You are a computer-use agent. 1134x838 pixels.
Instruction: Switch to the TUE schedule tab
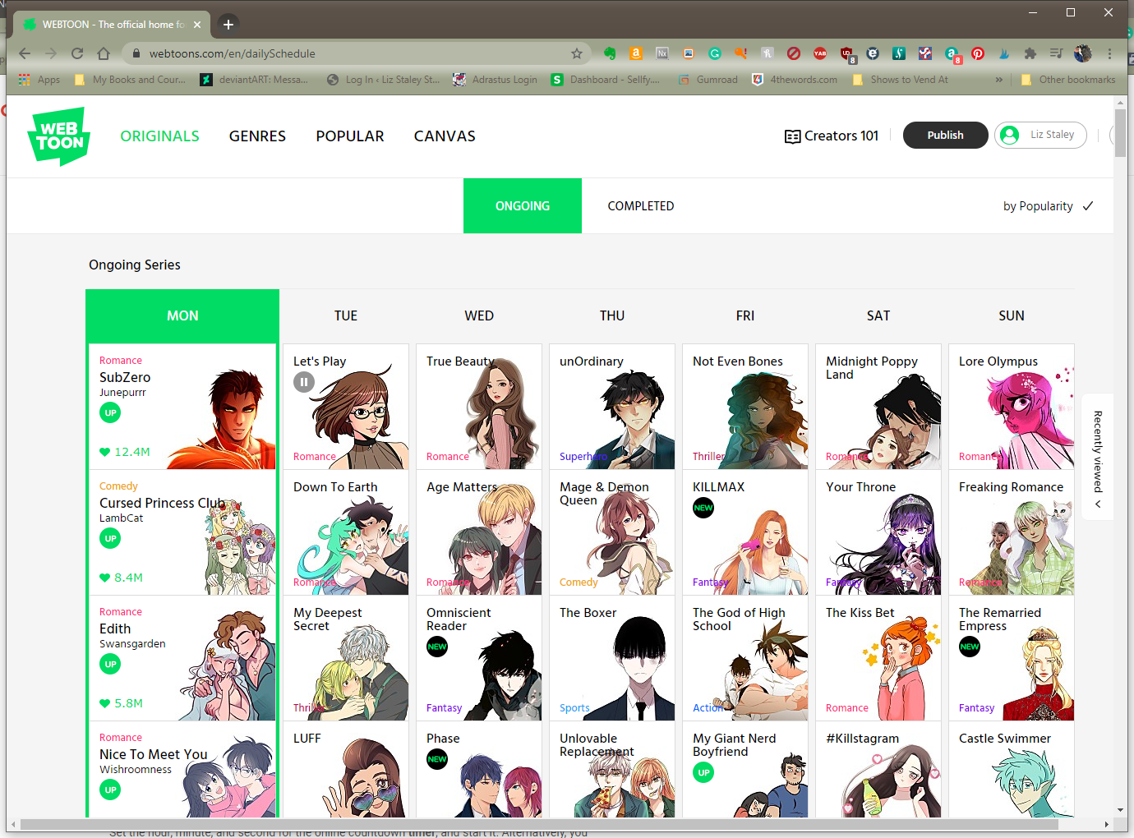point(346,315)
